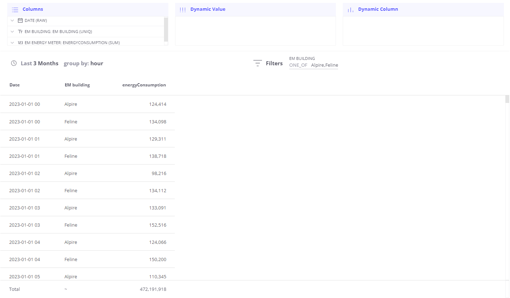Click the numeric icon for EM ENERGY METER
Image resolution: width=510 pixels, height=298 pixels.
(20, 43)
